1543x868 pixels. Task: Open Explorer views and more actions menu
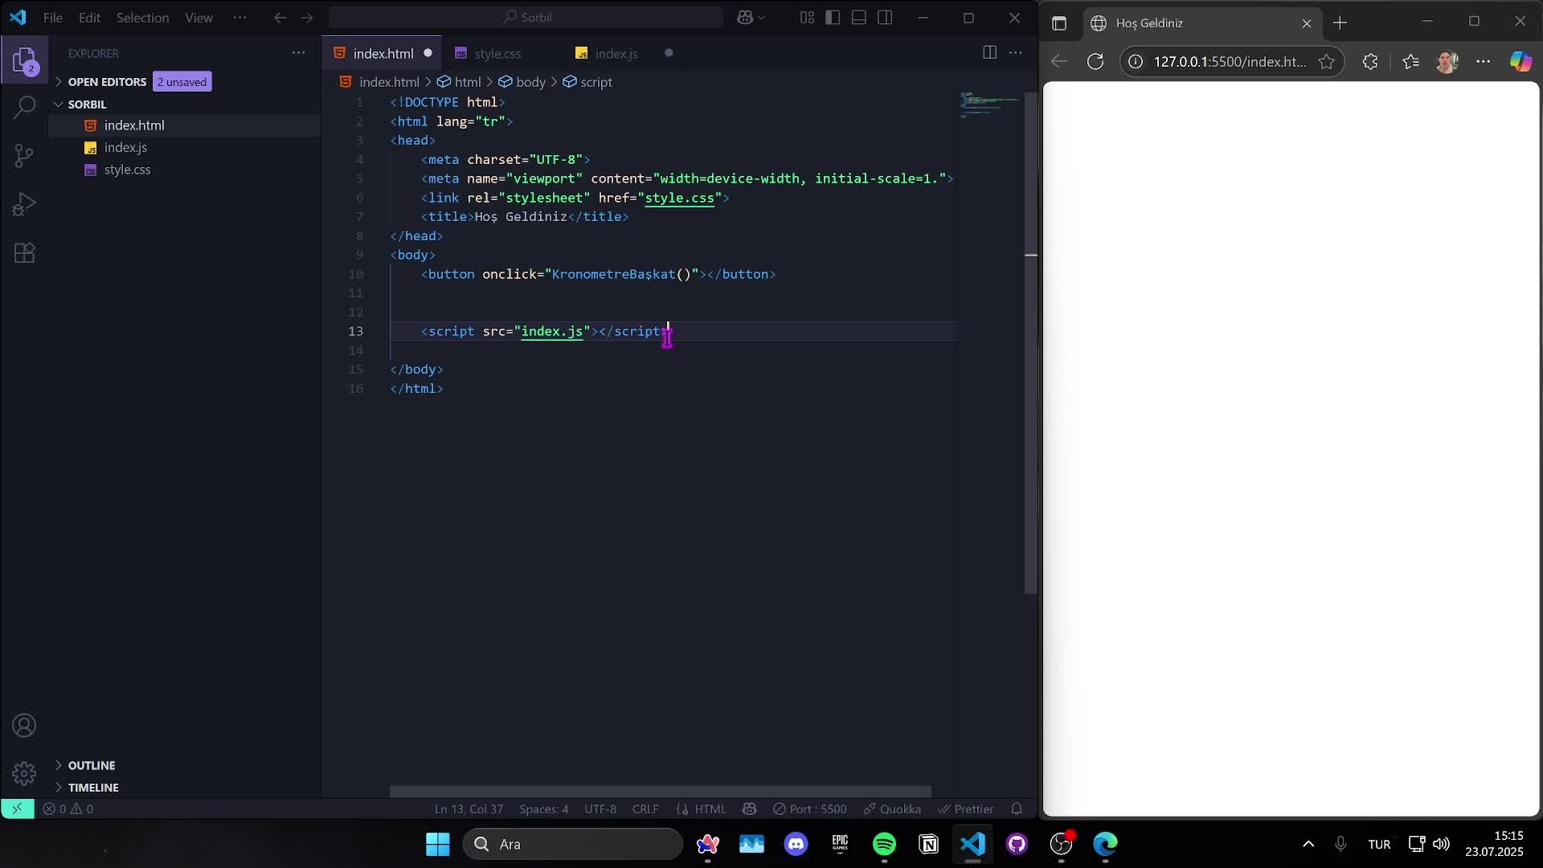298,53
